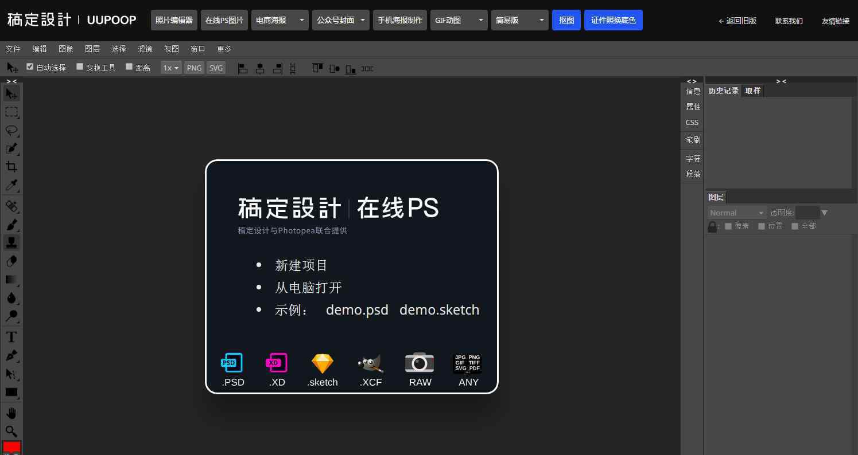The height and width of the screenshot is (455, 858).
Task: Select the Eyedropper tool
Action: (x=11, y=185)
